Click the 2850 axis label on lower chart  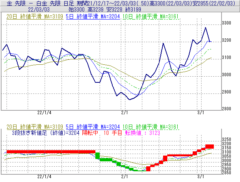coord(227,173)
